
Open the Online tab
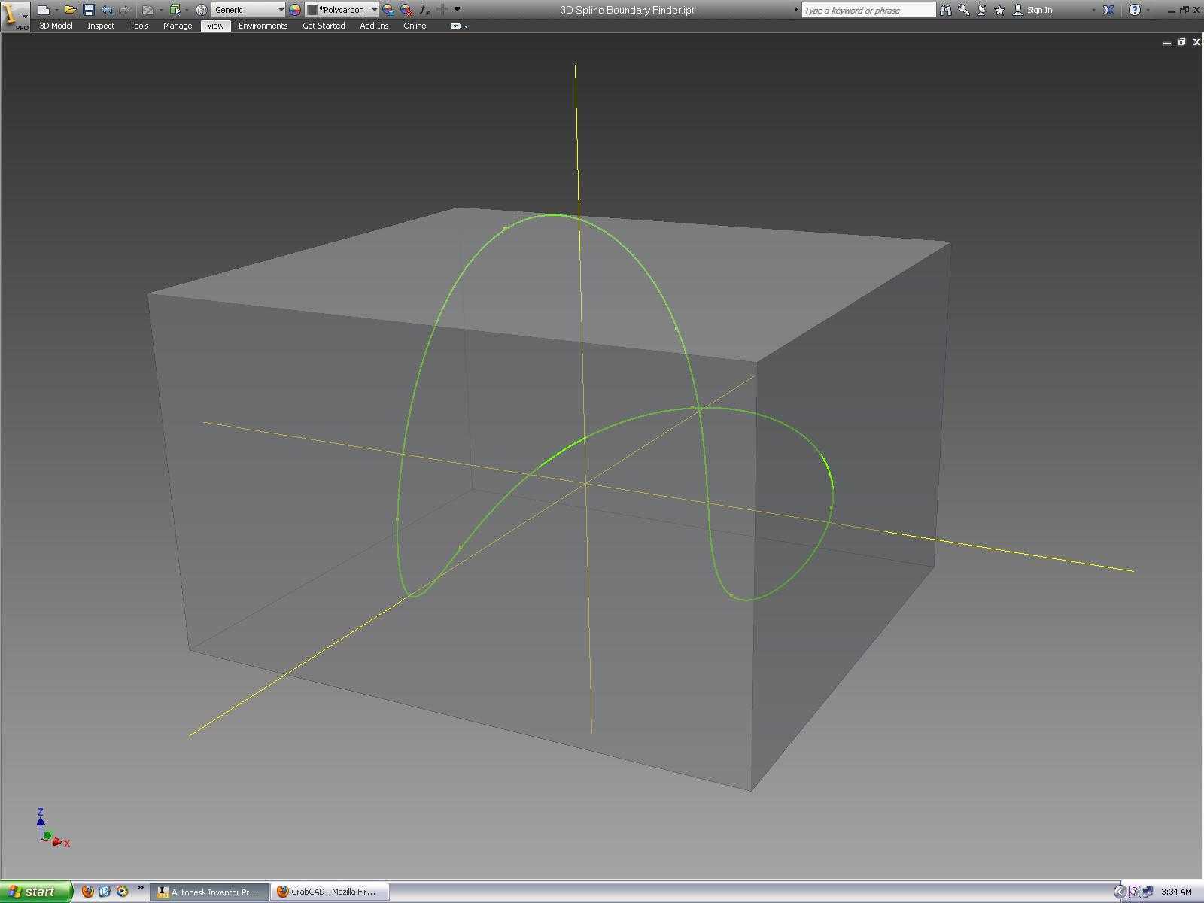415,26
